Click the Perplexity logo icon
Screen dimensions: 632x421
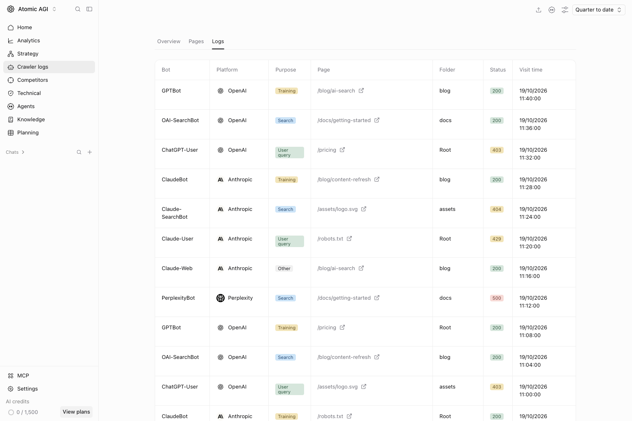221,298
